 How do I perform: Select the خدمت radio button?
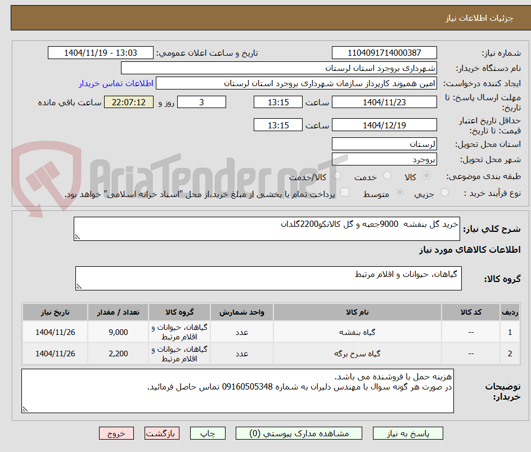(x=387, y=176)
